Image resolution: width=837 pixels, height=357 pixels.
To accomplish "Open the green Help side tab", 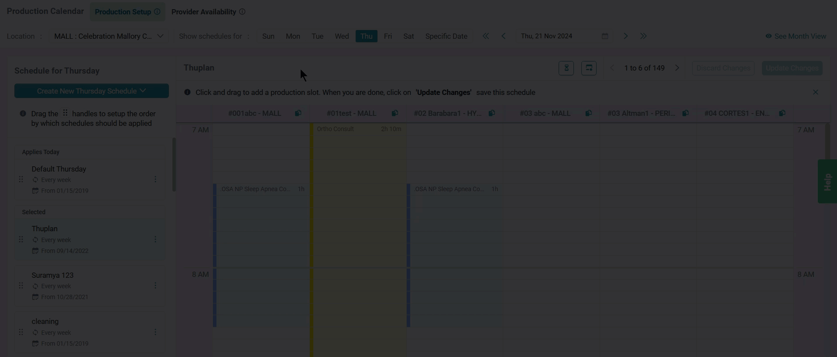I will click(x=827, y=181).
